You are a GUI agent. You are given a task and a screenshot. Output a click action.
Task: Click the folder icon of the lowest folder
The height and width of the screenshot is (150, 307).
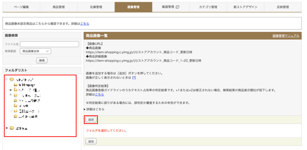click(x=12, y=128)
